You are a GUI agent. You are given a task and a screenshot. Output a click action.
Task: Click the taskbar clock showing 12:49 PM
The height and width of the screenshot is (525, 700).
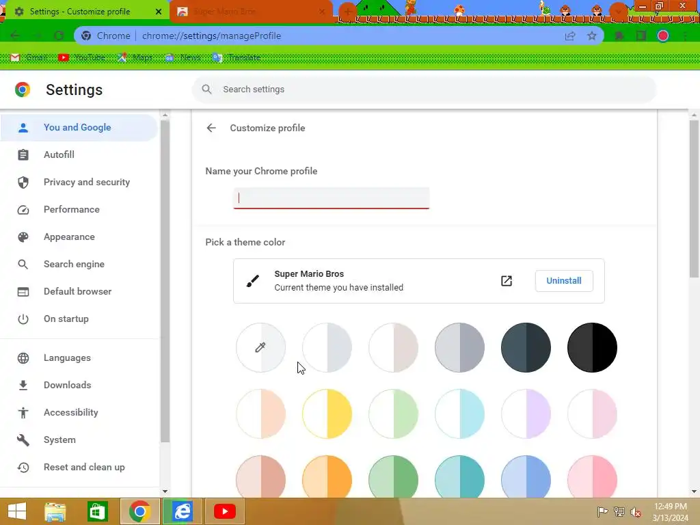pyautogui.click(x=671, y=511)
